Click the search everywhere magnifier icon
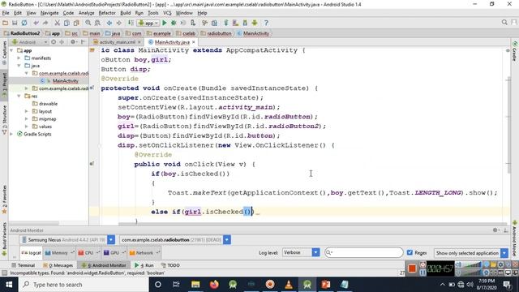Viewport: 519px width, 292px height. [504, 22]
